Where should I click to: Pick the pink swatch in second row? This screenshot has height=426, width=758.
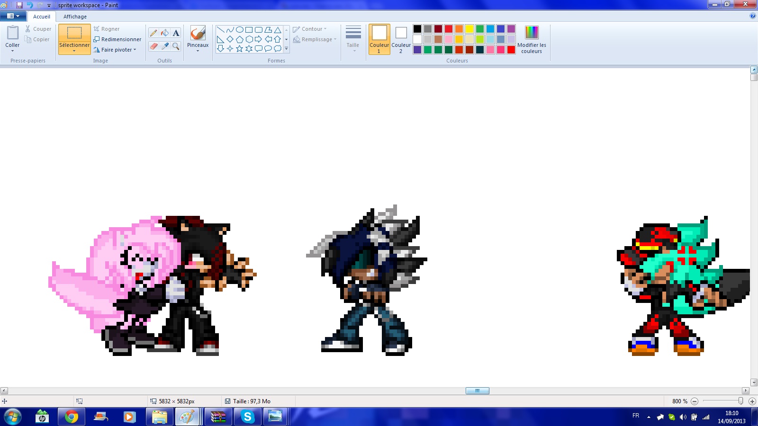449,39
